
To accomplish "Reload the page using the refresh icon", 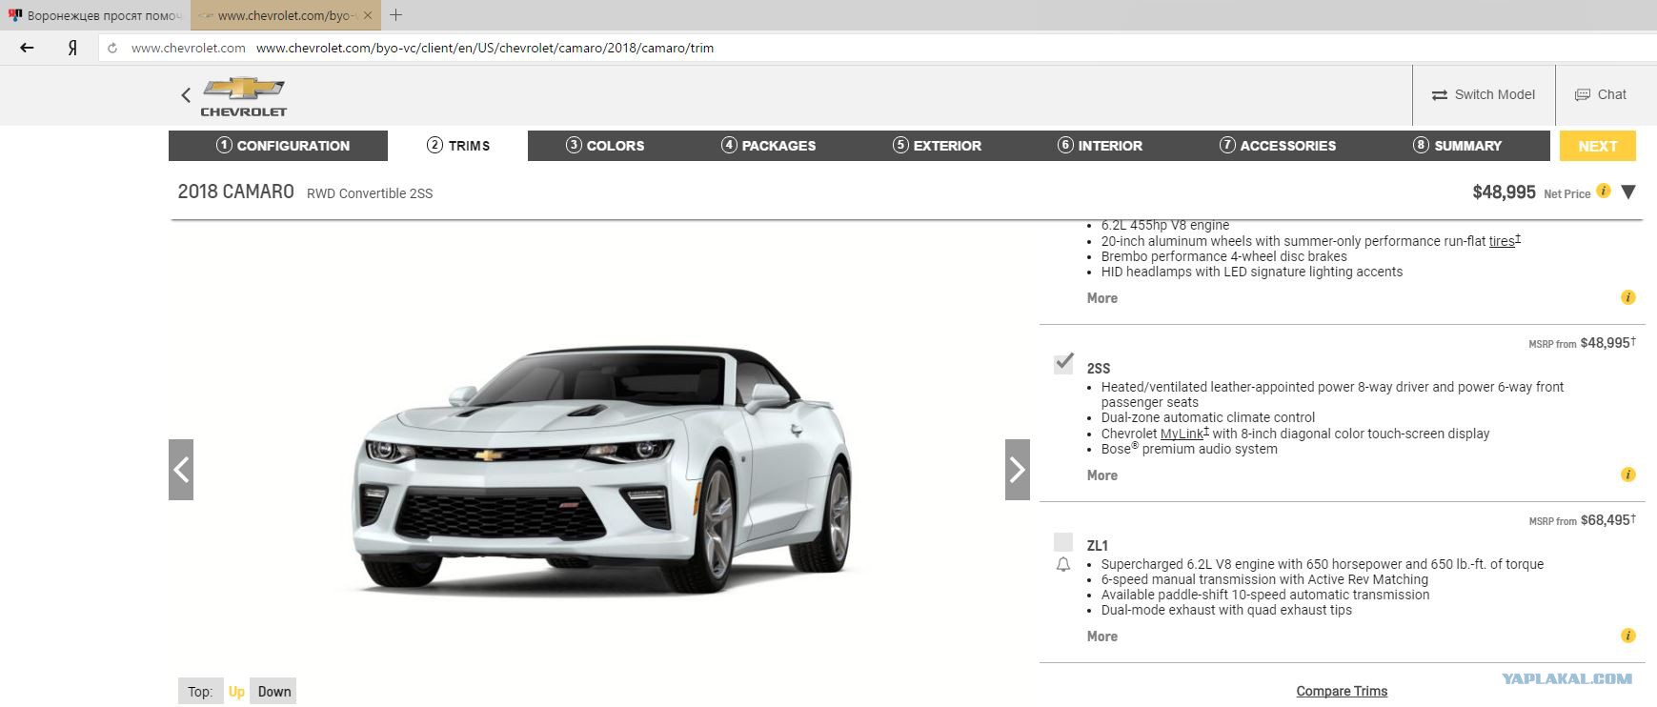I will tap(112, 48).
